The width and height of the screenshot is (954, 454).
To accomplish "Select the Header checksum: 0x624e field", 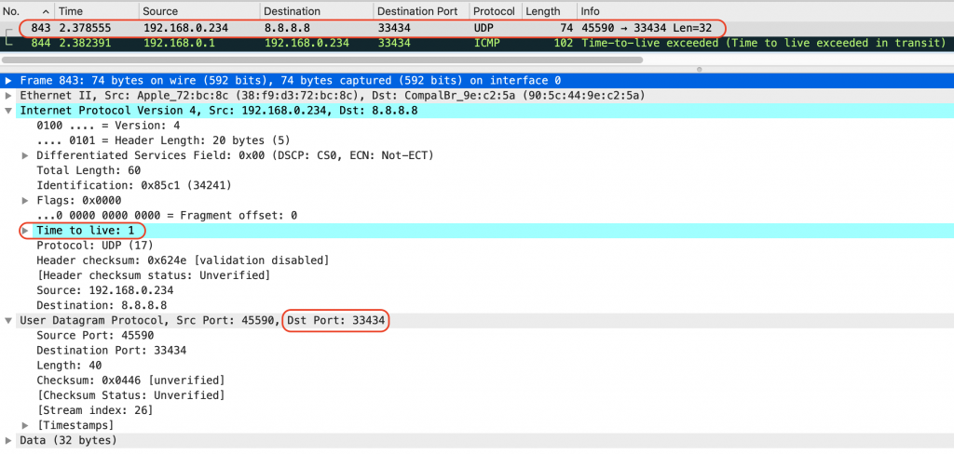I will pos(182,260).
